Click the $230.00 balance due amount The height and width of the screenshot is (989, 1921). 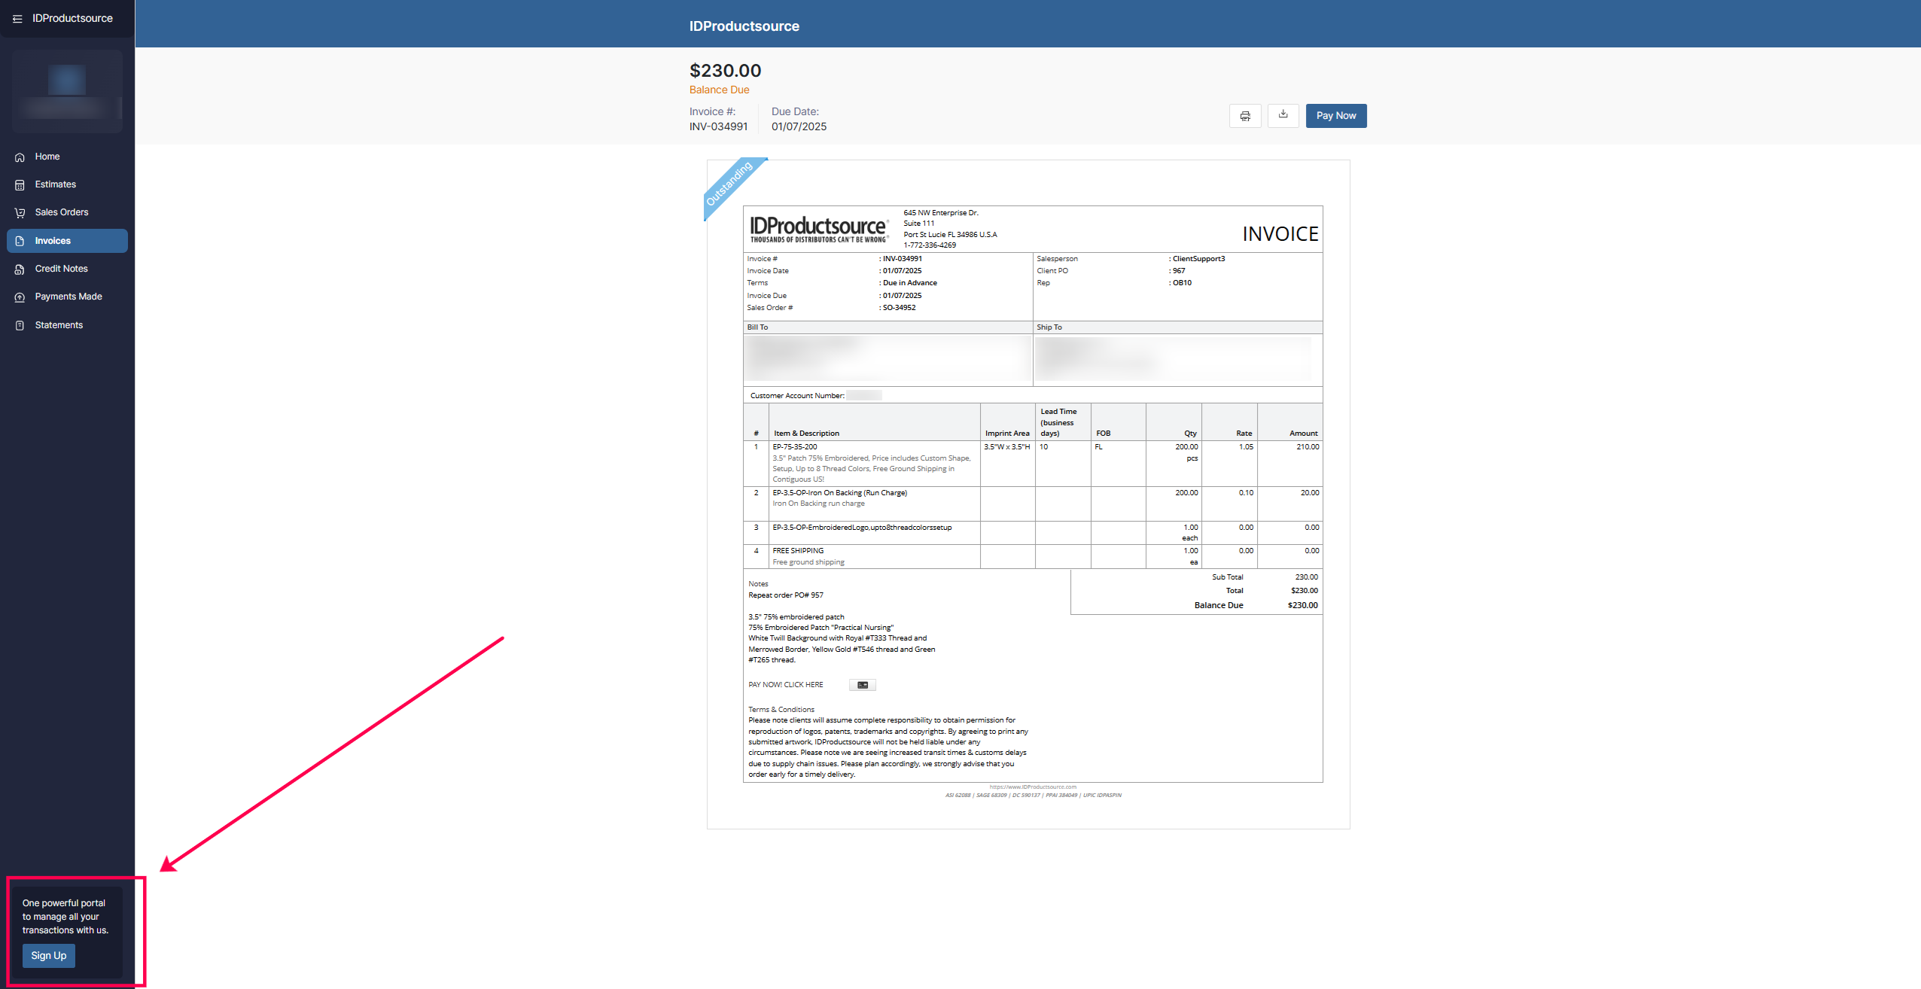coord(726,71)
